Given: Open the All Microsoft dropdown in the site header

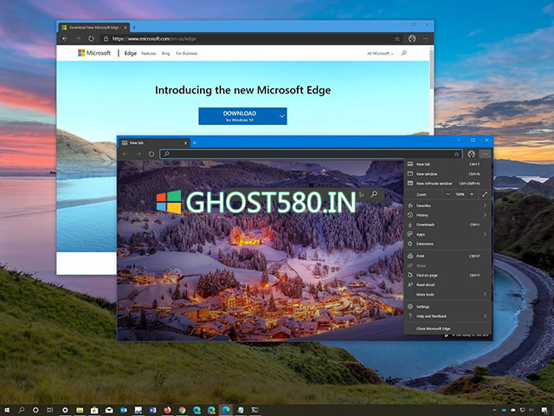Looking at the screenshot, I should coord(380,54).
